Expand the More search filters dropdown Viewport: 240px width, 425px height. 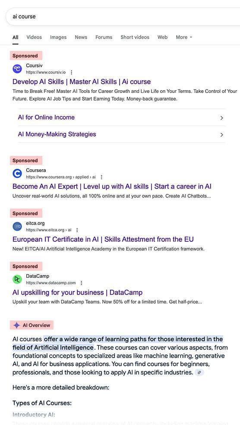[184, 37]
